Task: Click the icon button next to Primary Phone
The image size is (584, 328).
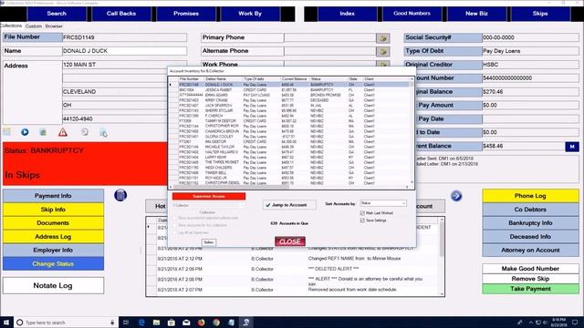Action: tap(383, 38)
